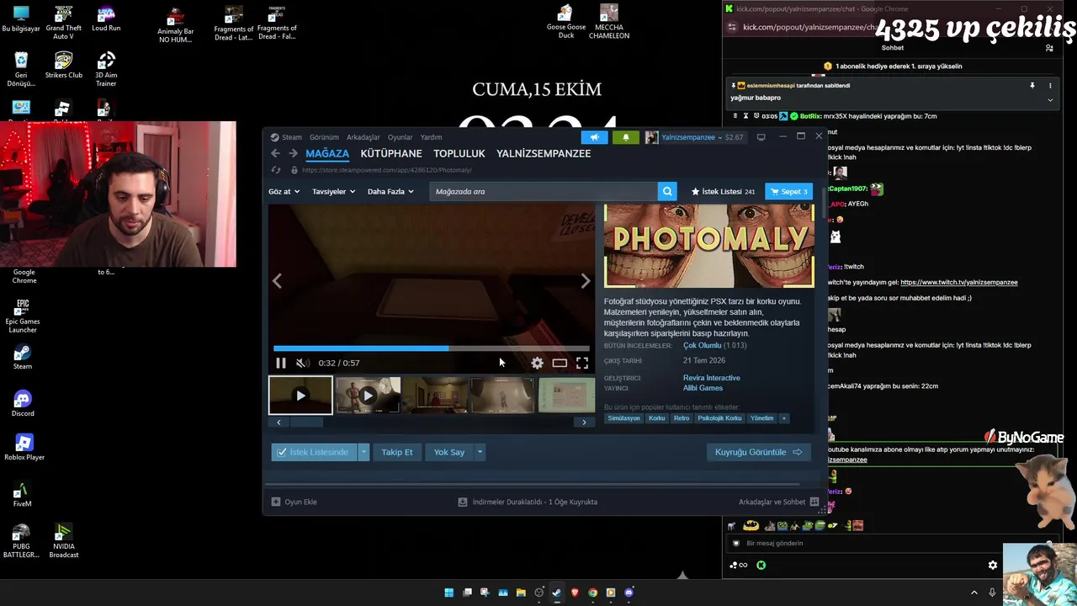Select the Simülasyon tag
1077x606 pixels.
coord(623,418)
